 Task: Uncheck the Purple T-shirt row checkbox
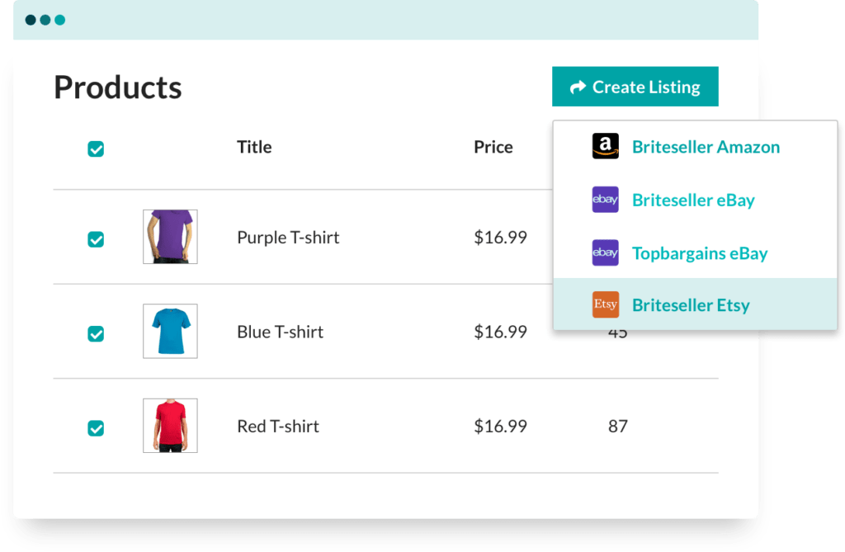[x=96, y=237]
